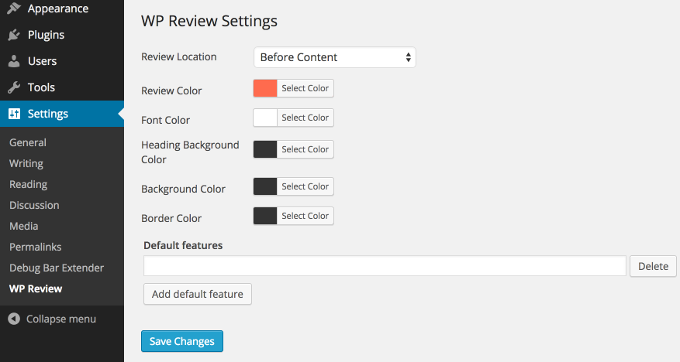Open the Review Color picker
This screenshot has height=362, width=680.
point(265,88)
